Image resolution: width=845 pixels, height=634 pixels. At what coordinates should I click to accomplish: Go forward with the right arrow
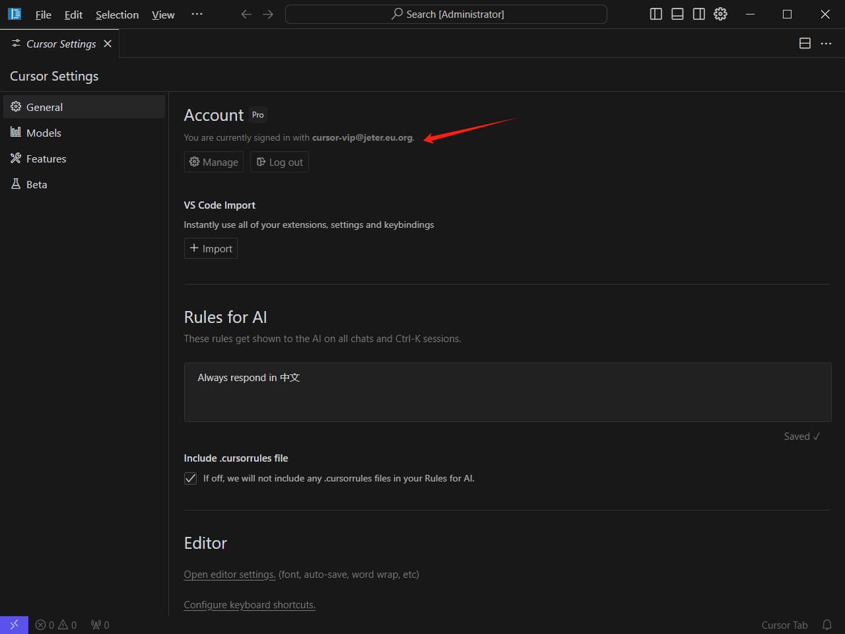[267, 14]
